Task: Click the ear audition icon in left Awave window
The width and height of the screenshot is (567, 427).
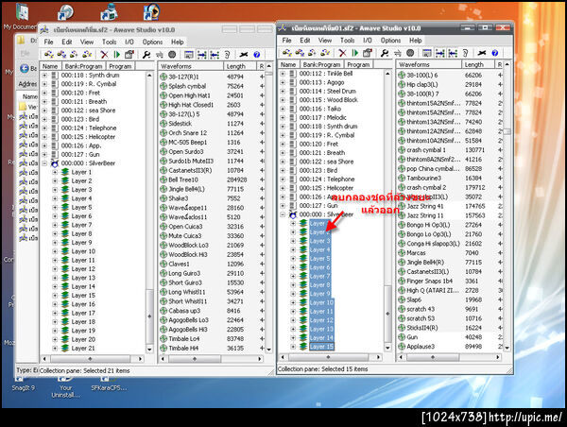Action: [227, 55]
